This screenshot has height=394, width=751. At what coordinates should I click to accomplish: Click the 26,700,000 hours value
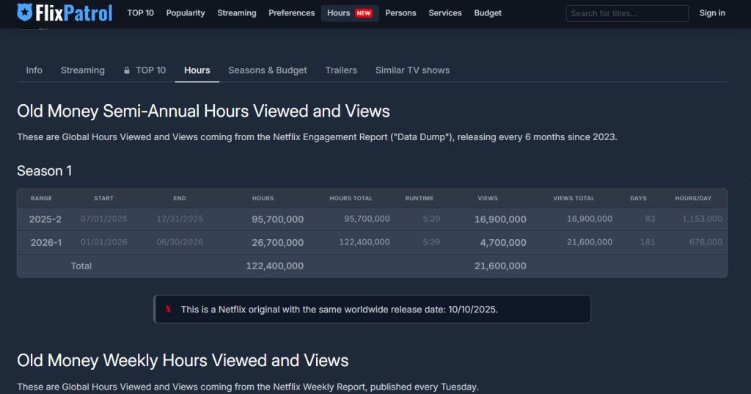tap(278, 243)
